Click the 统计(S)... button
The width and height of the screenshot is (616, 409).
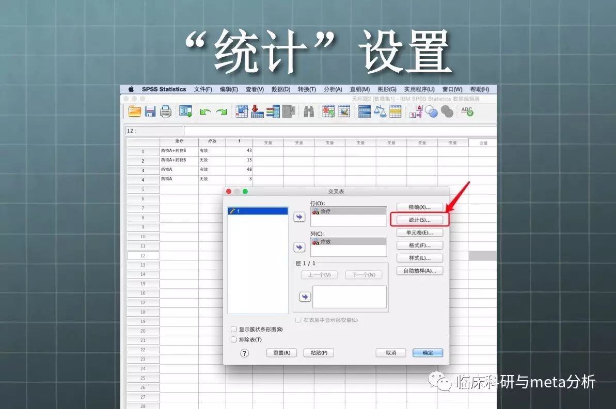pos(420,220)
